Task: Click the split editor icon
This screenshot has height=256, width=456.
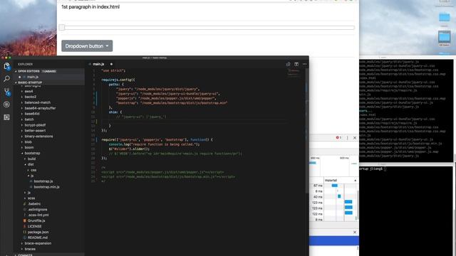Action: point(296,64)
